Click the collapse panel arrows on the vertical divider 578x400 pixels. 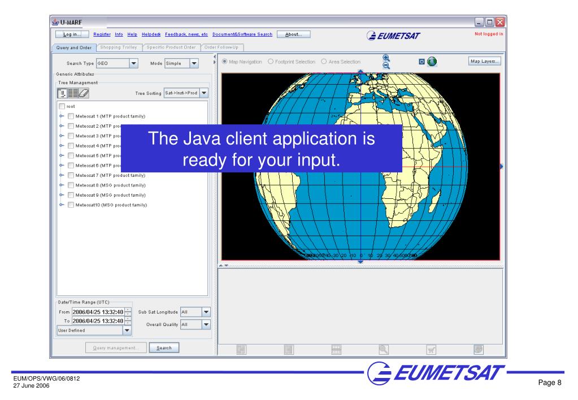215,59
